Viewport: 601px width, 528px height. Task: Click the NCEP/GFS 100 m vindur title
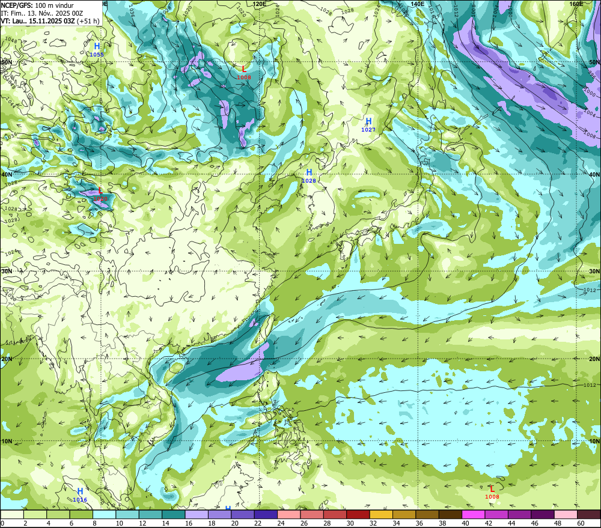37,5
